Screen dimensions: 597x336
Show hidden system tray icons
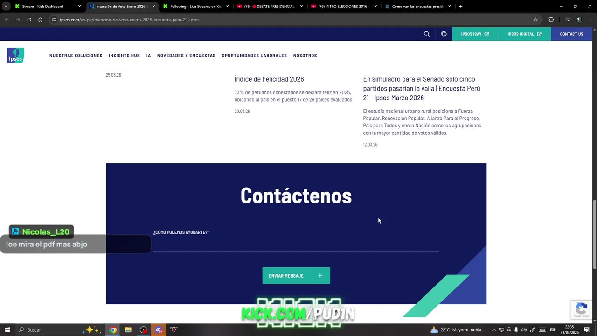(494, 330)
